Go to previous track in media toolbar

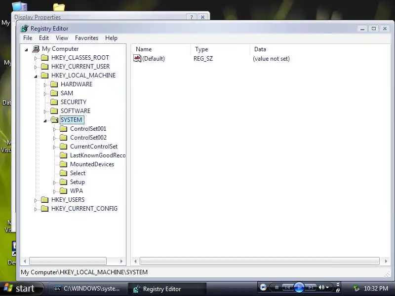pos(287,287)
